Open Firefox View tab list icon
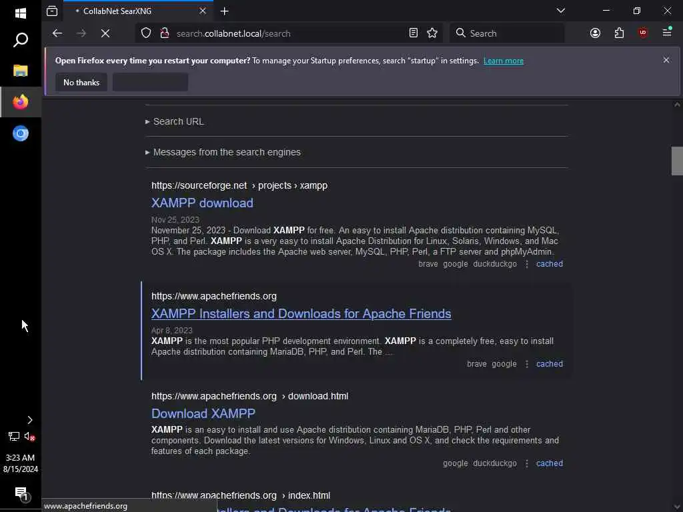The height and width of the screenshot is (512, 683). click(x=52, y=11)
